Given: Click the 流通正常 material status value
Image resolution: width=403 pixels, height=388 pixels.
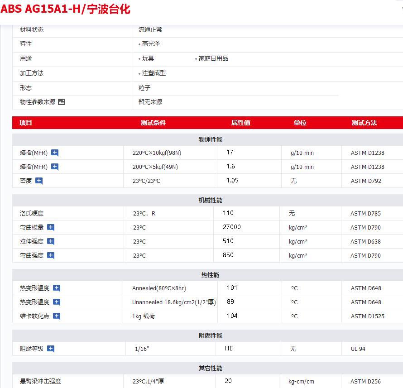Looking at the screenshot, I should [150, 29].
